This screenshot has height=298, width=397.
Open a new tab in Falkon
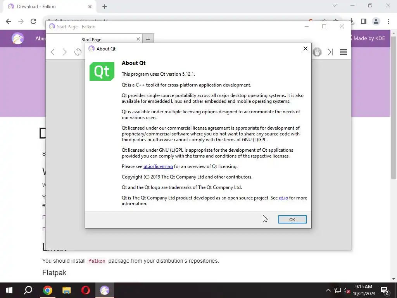tap(148, 39)
